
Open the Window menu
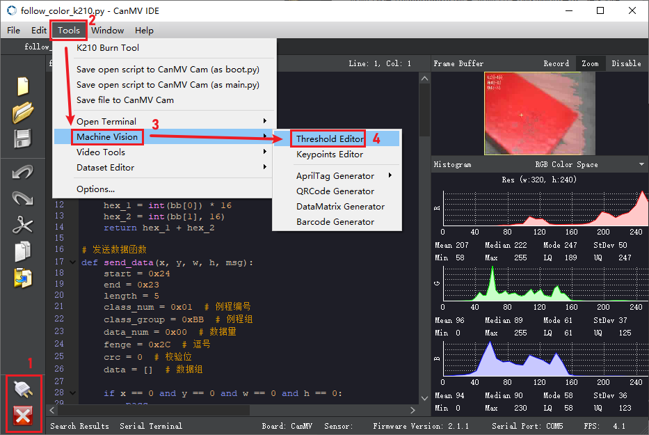coord(108,30)
